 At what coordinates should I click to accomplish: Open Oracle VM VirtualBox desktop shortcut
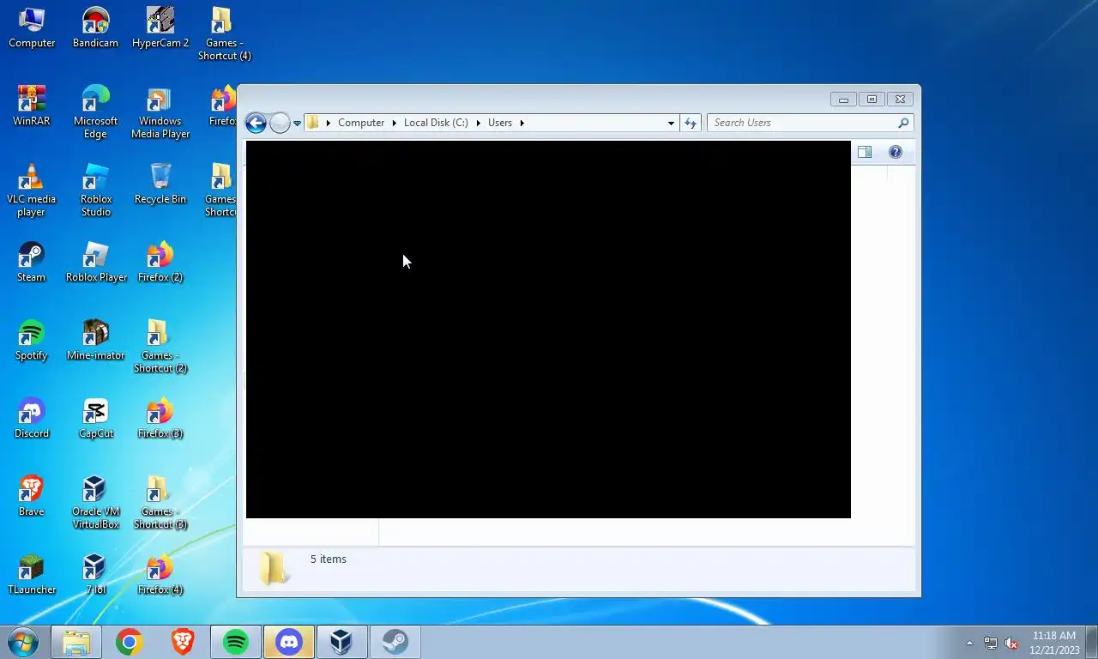[95, 502]
